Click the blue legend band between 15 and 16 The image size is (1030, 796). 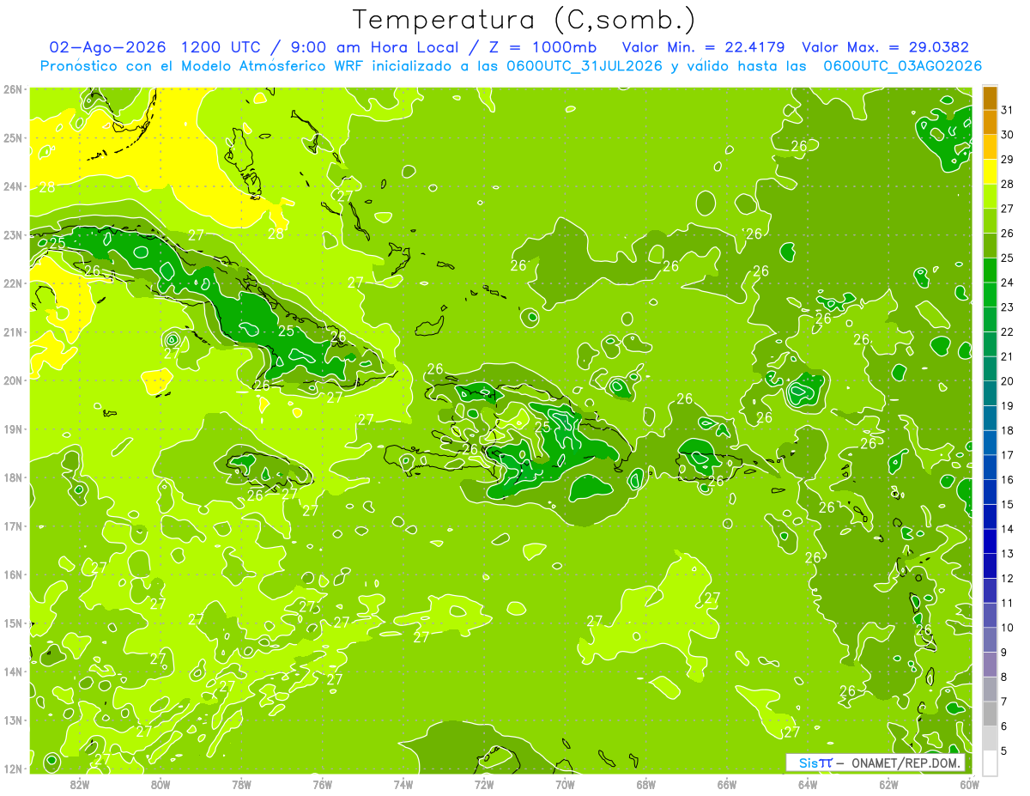coord(991,492)
